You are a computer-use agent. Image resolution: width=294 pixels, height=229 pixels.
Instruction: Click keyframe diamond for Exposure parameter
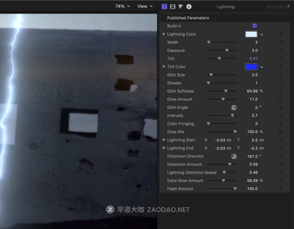pos(281,50)
